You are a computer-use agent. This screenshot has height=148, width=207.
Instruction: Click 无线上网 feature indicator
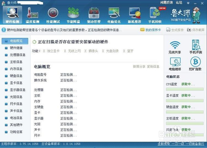click(72, 51)
